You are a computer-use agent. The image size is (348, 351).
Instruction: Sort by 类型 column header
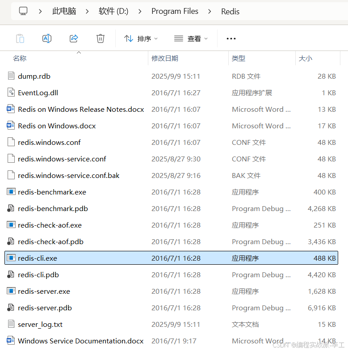[x=239, y=59]
